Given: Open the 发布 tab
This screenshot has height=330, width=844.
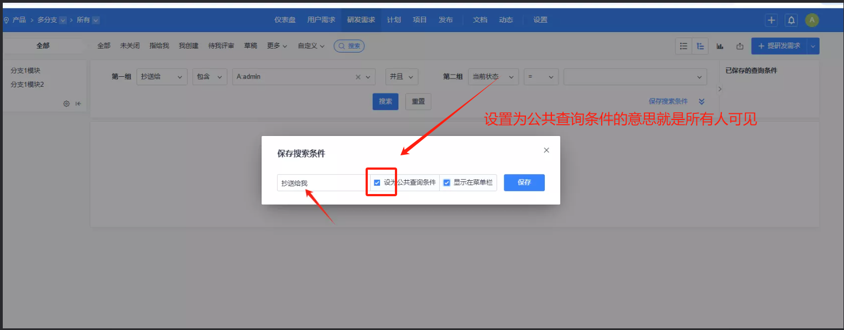Looking at the screenshot, I should pos(446,20).
